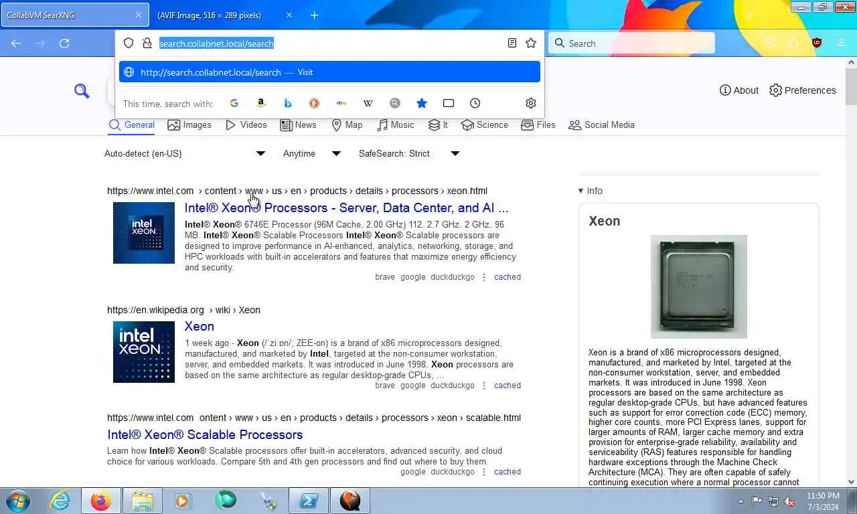Switch to the It search category
The image size is (857, 514).
[439, 125]
